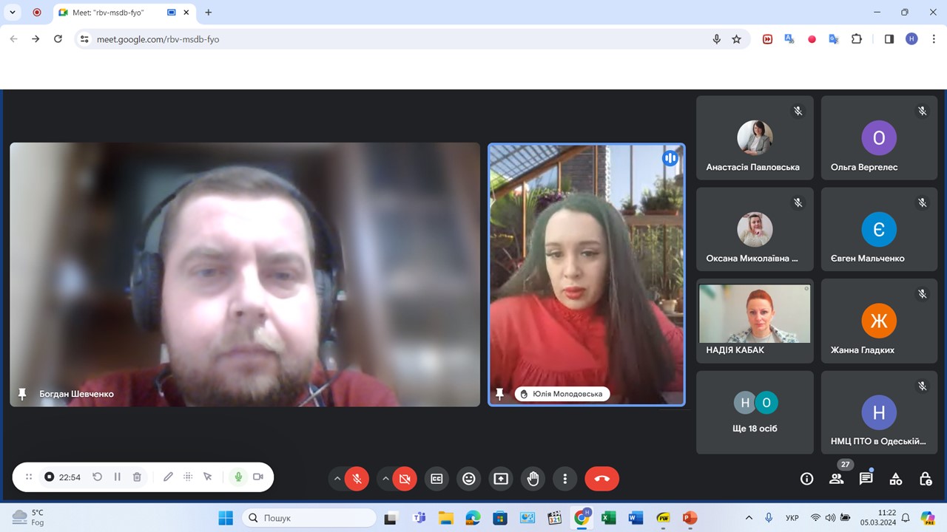This screenshot has width=947, height=532.
Task: Expand the video settings arrow
Action: point(385,479)
